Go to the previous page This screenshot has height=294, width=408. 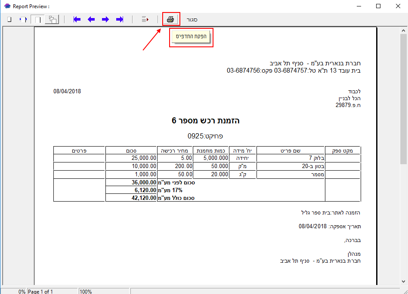coord(91,19)
